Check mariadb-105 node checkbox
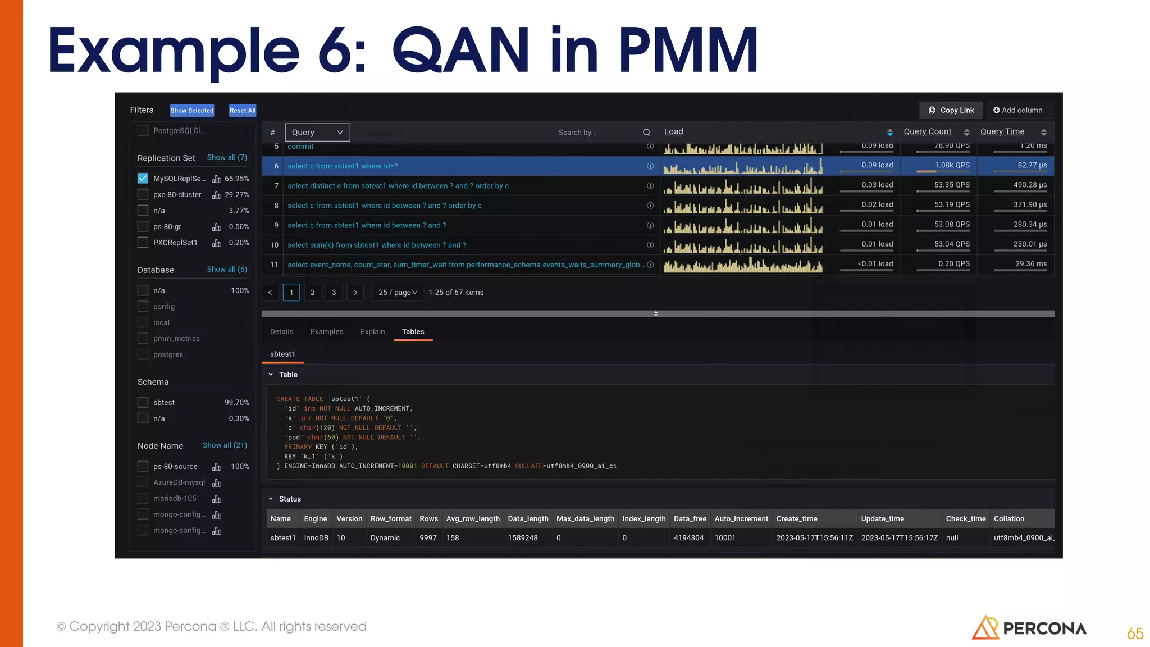Image resolution: width=1150 pixels, height=647 pixels. pos(143,499)
